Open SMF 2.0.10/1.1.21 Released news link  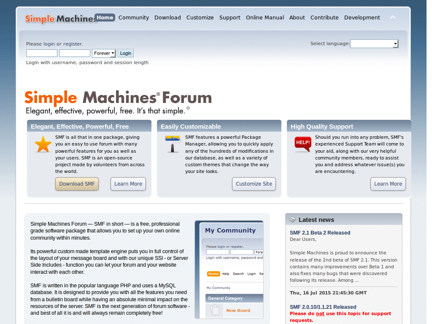[323, 307]
